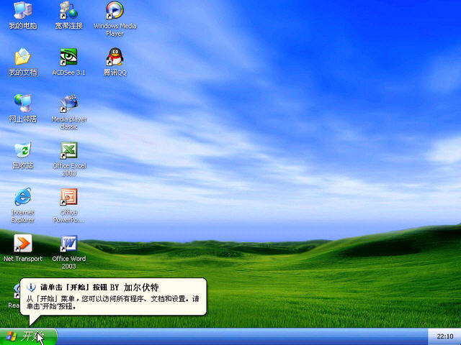This screenshot has height=345, width=461.
Task: Click the 开始 Start button
Action: 29,337
